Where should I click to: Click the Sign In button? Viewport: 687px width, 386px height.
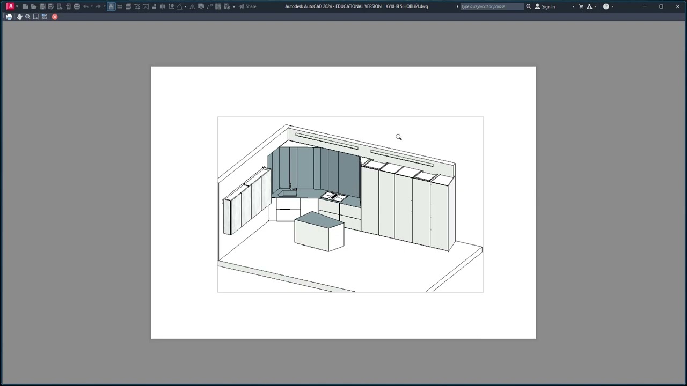(x=545, y=6)
